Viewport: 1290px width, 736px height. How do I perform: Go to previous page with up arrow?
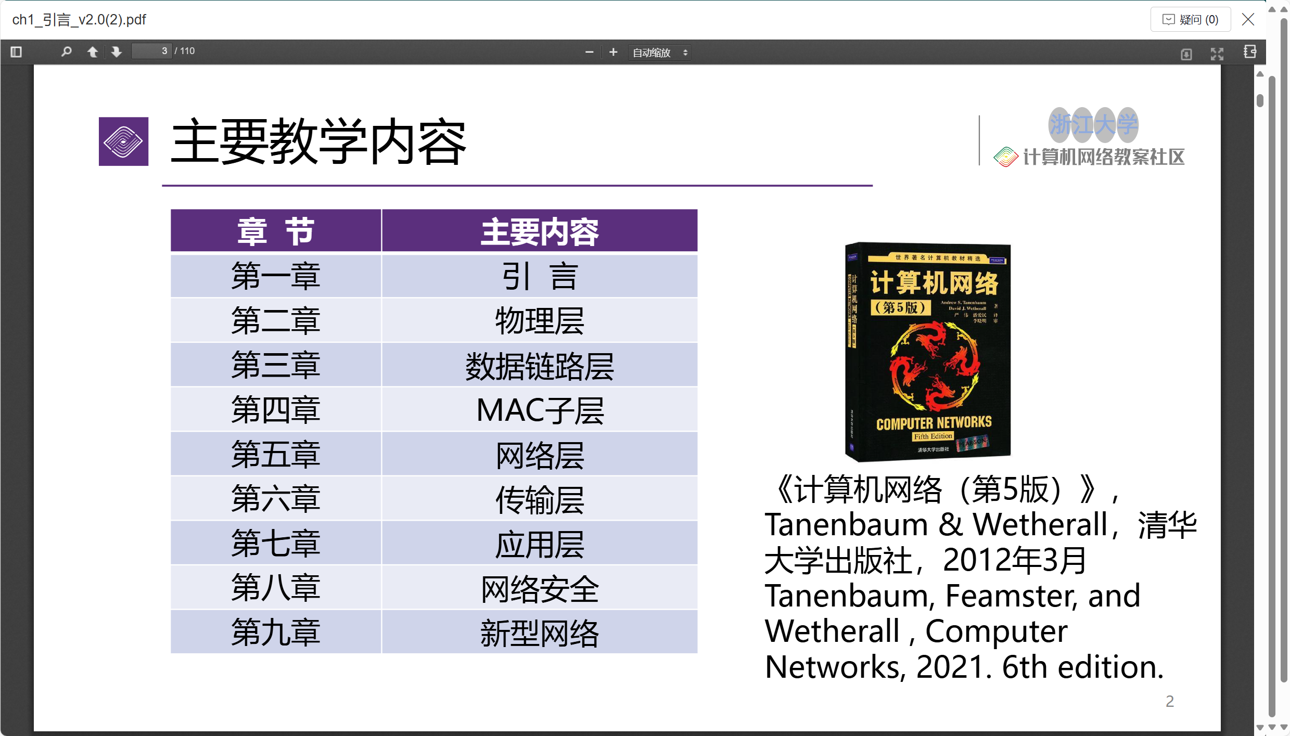(93, 52)
